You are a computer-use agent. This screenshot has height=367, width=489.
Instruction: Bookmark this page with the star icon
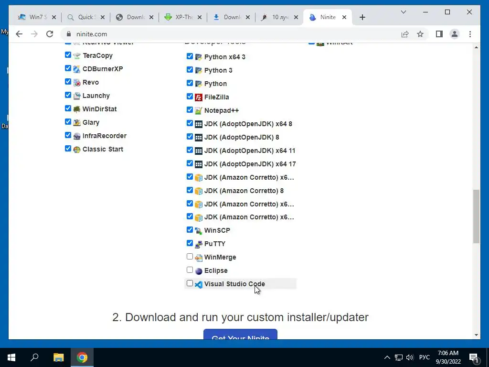click(x=420, y=34)
